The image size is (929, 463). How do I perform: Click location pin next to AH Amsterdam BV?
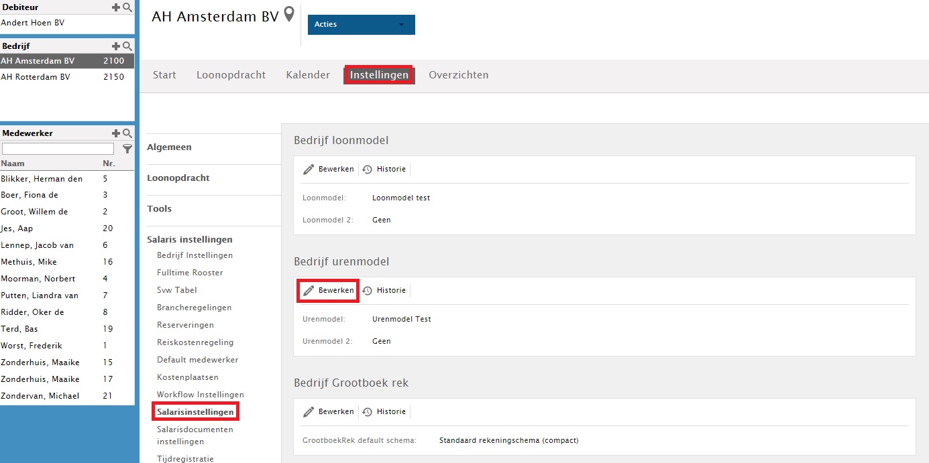tap(289, 15)
